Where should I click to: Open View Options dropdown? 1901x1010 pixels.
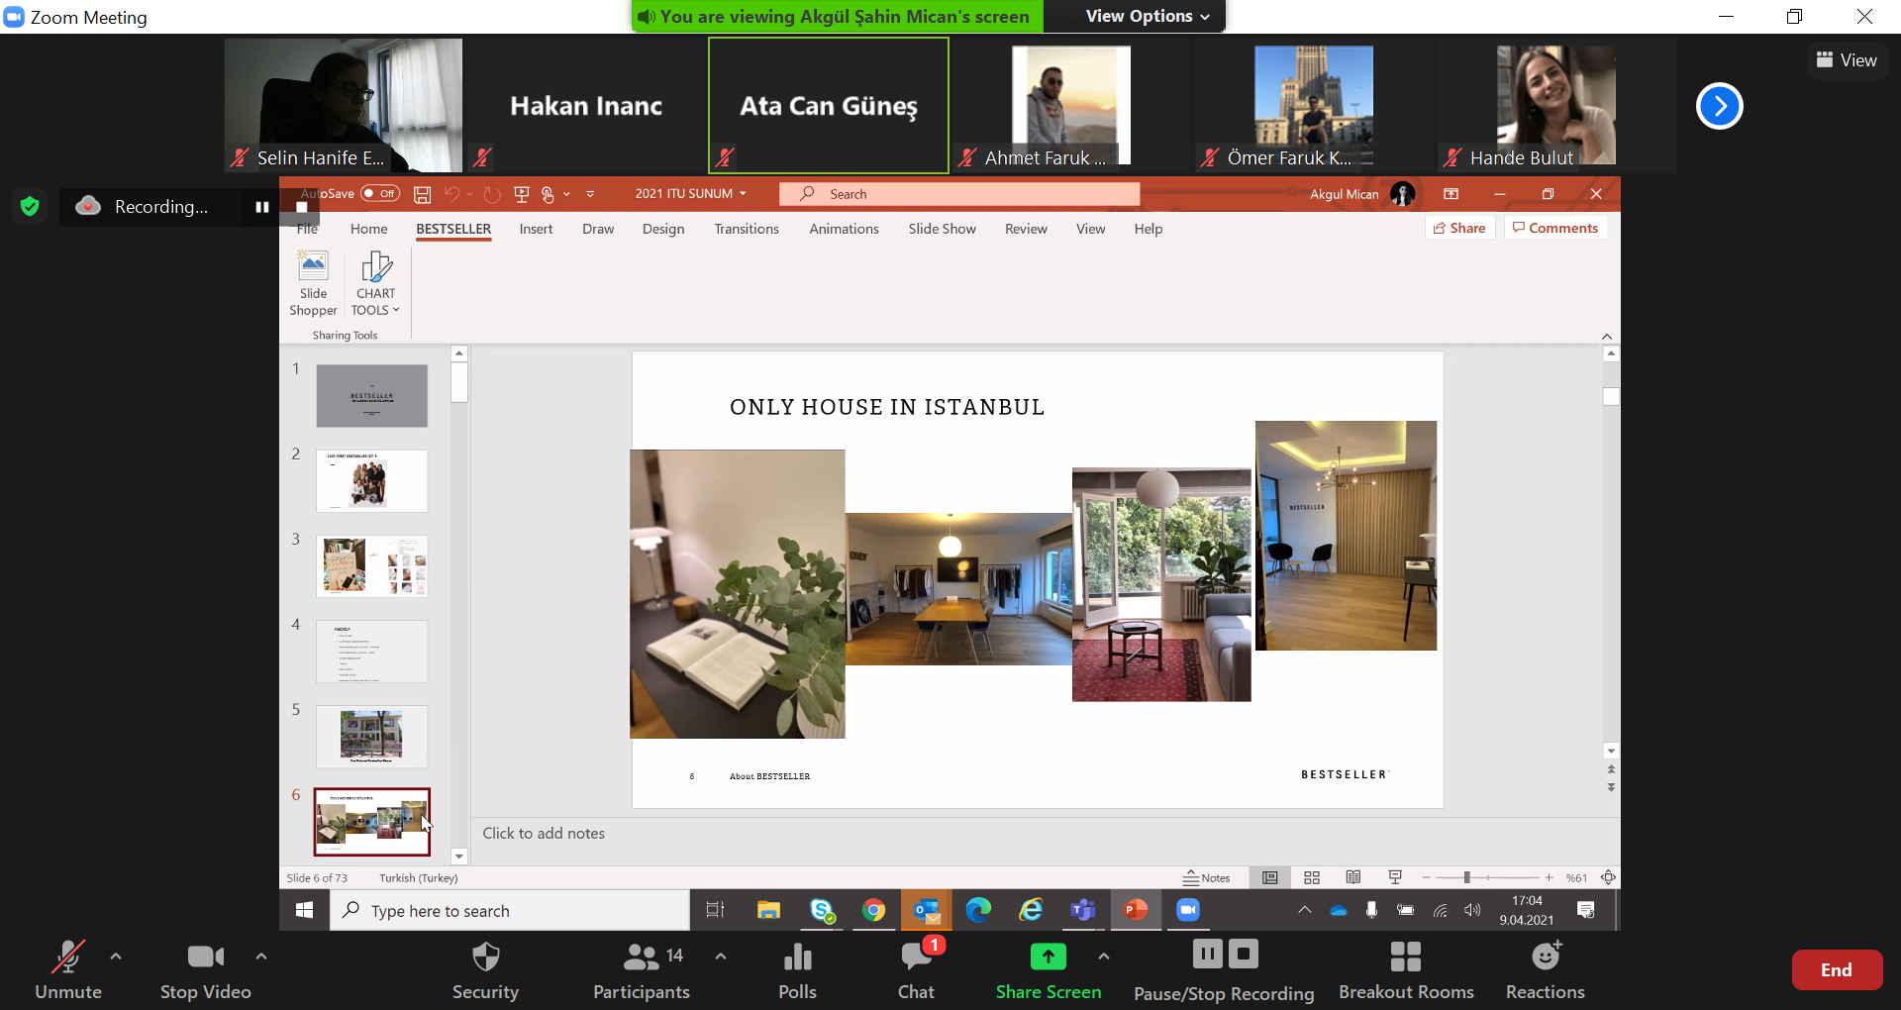tap(1148, 16)
